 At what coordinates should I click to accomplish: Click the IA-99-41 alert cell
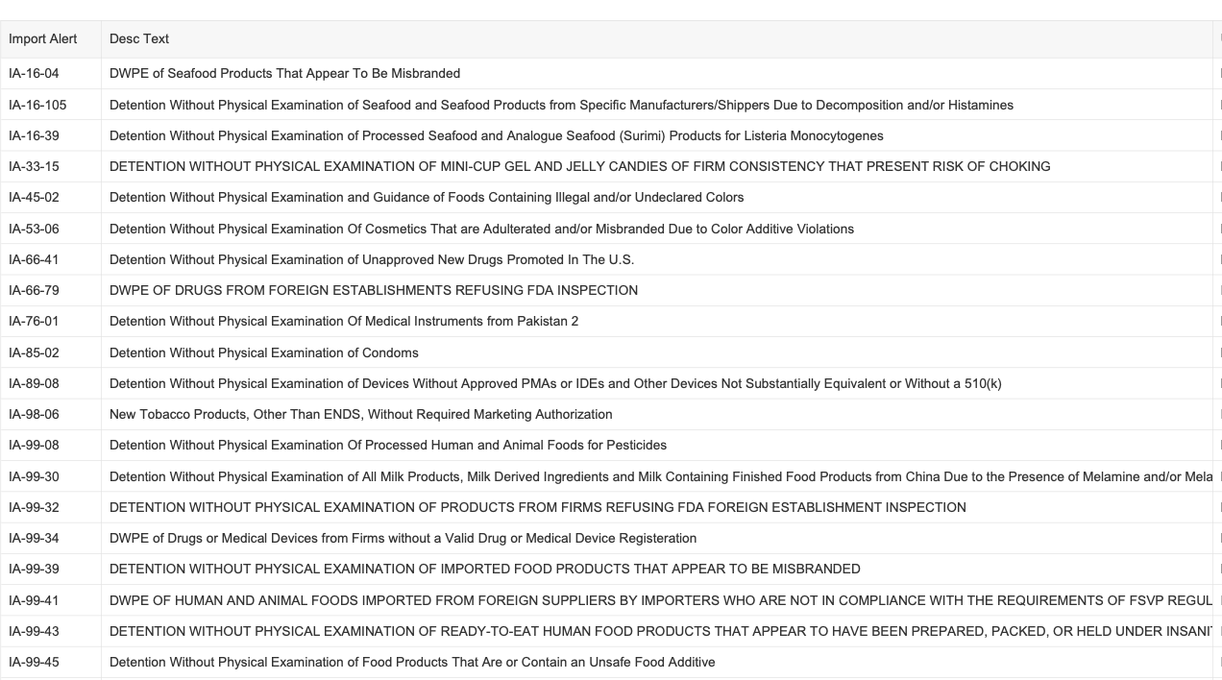tap(34, 600)
